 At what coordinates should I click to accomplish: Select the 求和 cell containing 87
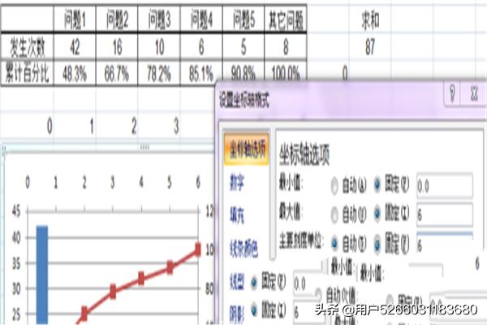tap(370, 46)
